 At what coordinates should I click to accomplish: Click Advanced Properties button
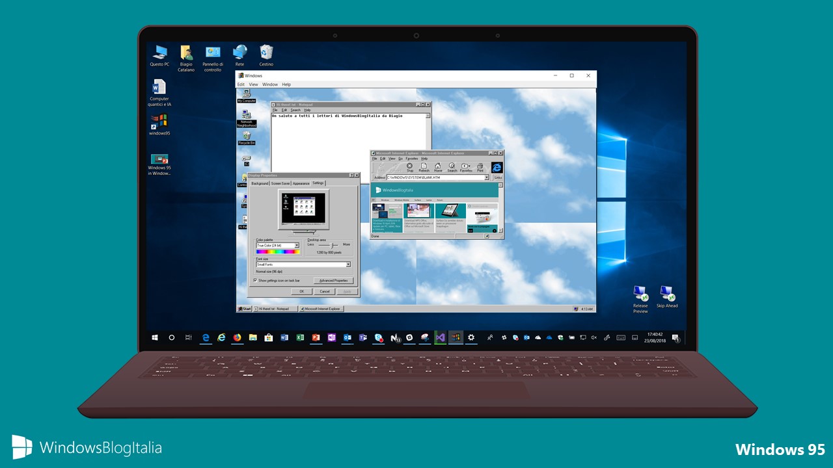coord(334,281)
